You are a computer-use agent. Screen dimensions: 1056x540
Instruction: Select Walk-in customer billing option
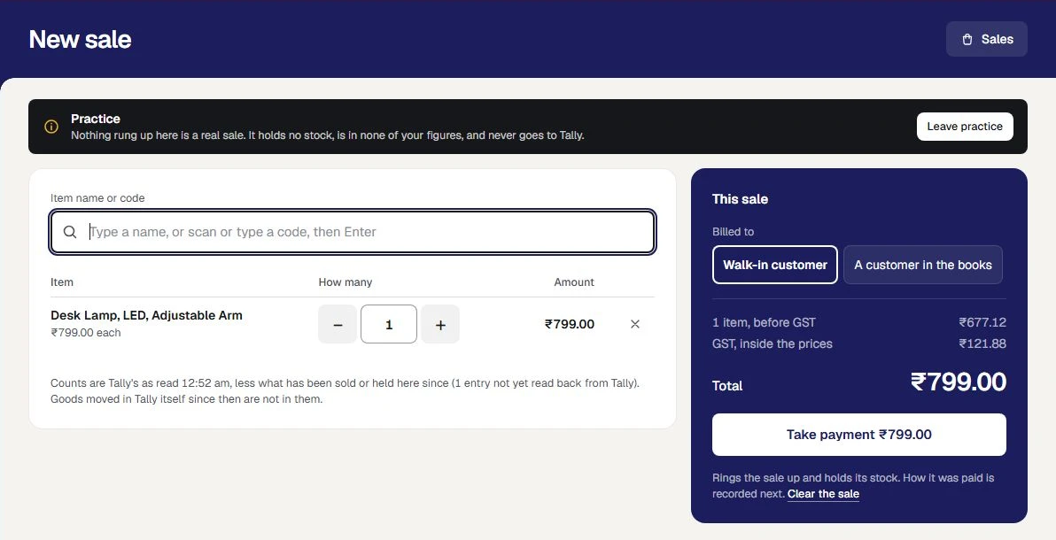click(775, 265)
